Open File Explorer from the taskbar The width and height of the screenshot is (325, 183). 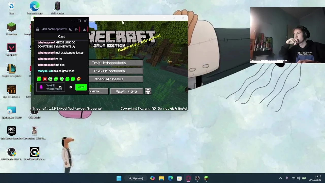click(x=161, y=178)
